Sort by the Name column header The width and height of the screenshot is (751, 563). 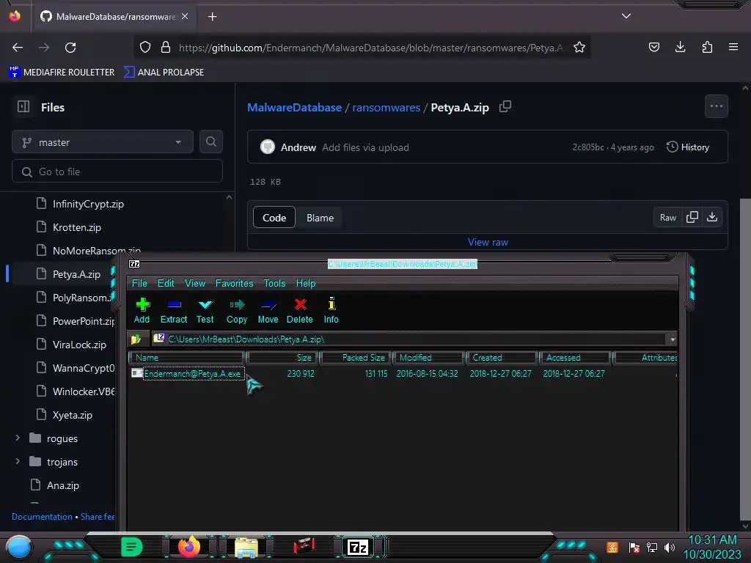click(186, 358)
